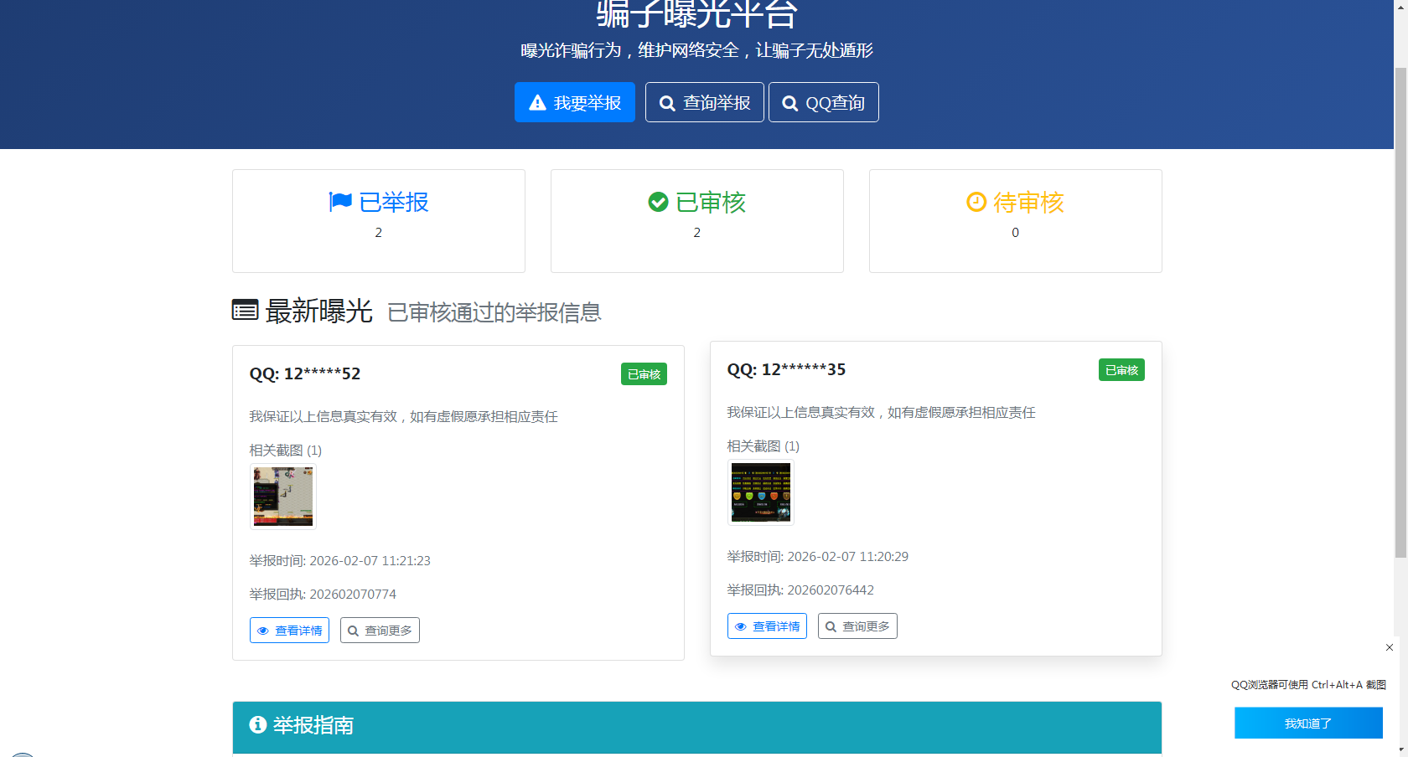Dismiss the QQ browser screenshot tip with X
The height and width of the screenshot is (757, 1408).
pyautogui.click(x=1390, y=647)
